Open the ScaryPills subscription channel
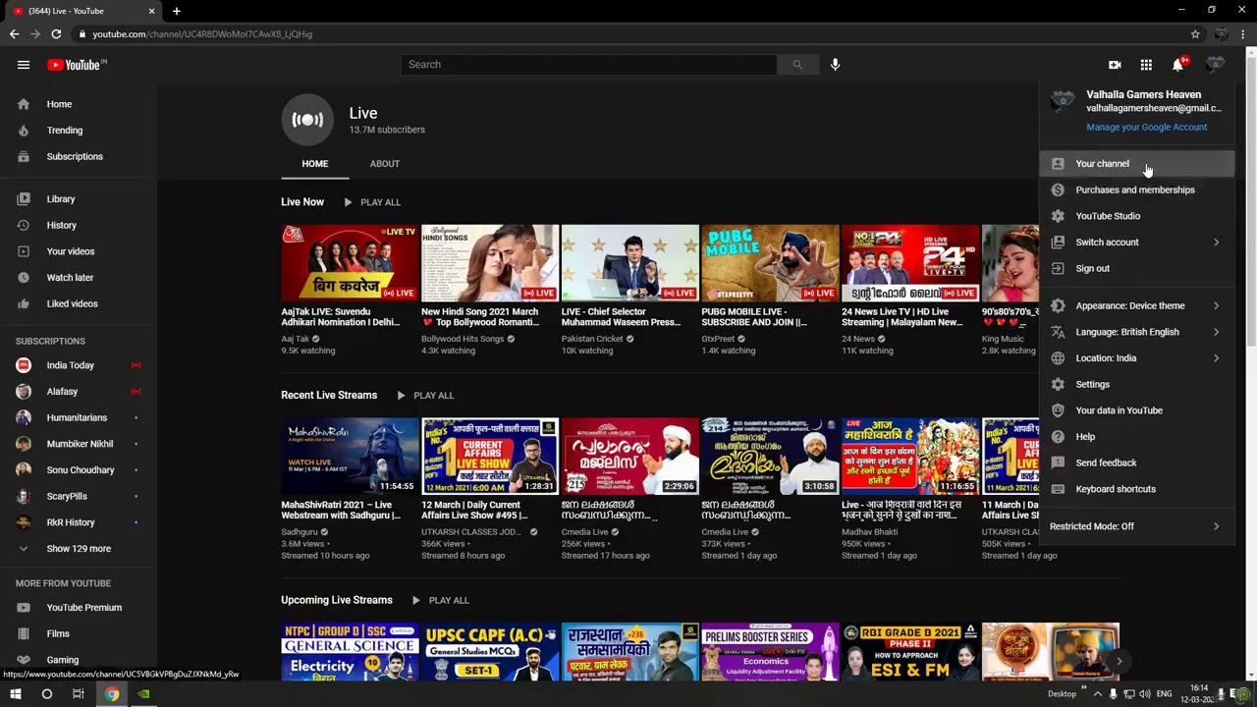 click(79, 496)
